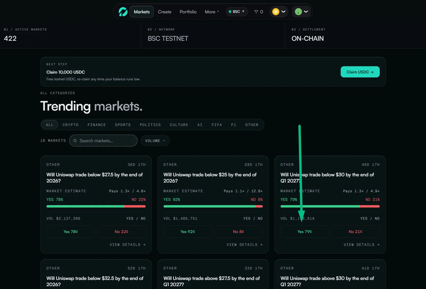Open 'Will Uniswap trade above $30' market title
This screenshot has width=426, height=289.
pos(327,281)
